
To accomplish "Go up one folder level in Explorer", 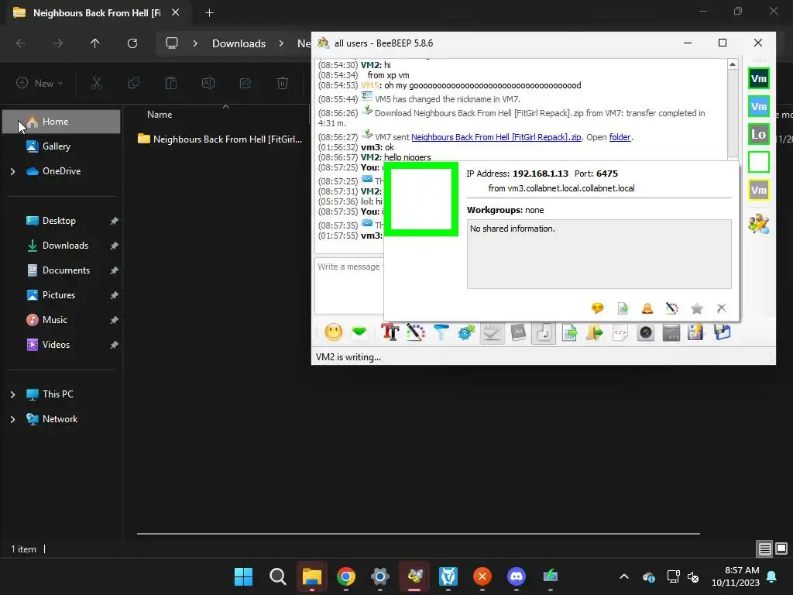I will [94, 43].
